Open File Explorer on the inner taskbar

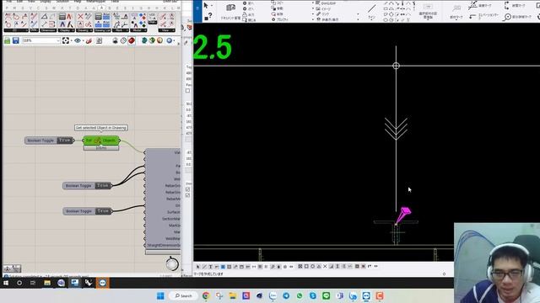pyautogui.click(x=47, y=283)
